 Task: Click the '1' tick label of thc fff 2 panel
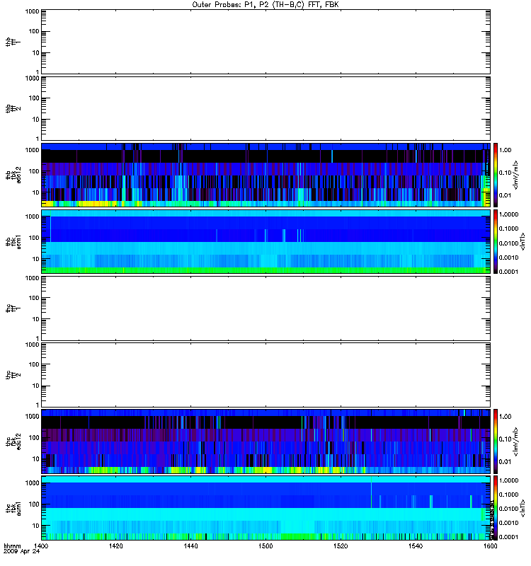point(38,405)
